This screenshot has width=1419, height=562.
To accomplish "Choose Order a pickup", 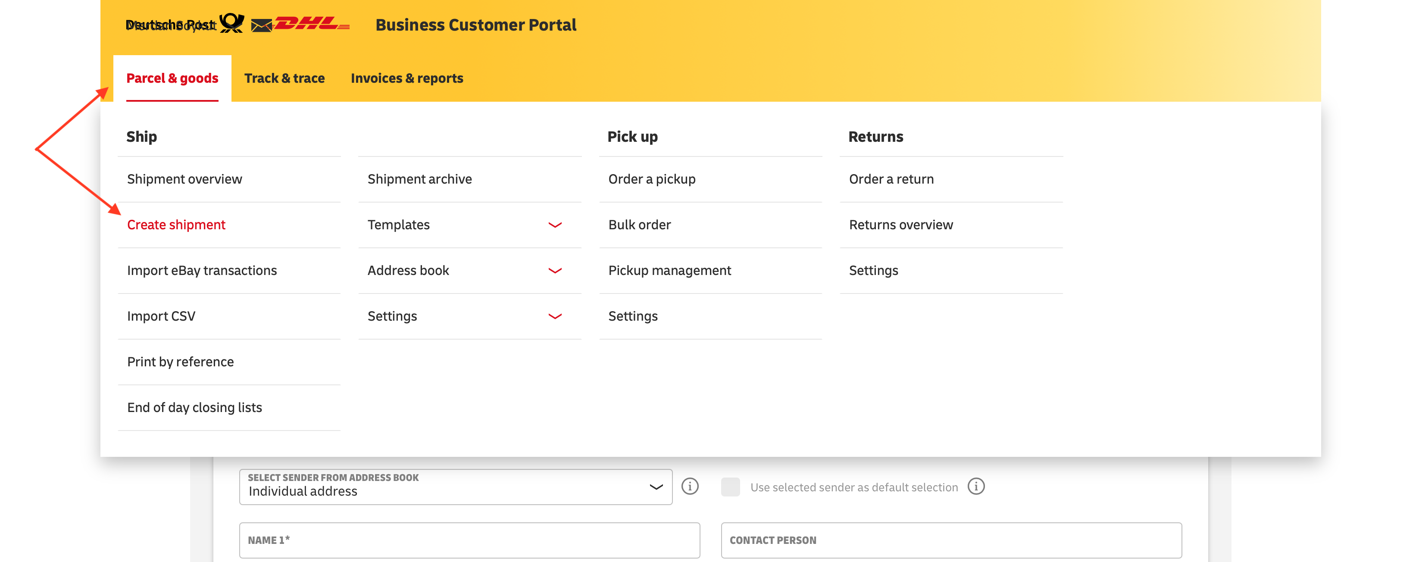I will point(652,179).
